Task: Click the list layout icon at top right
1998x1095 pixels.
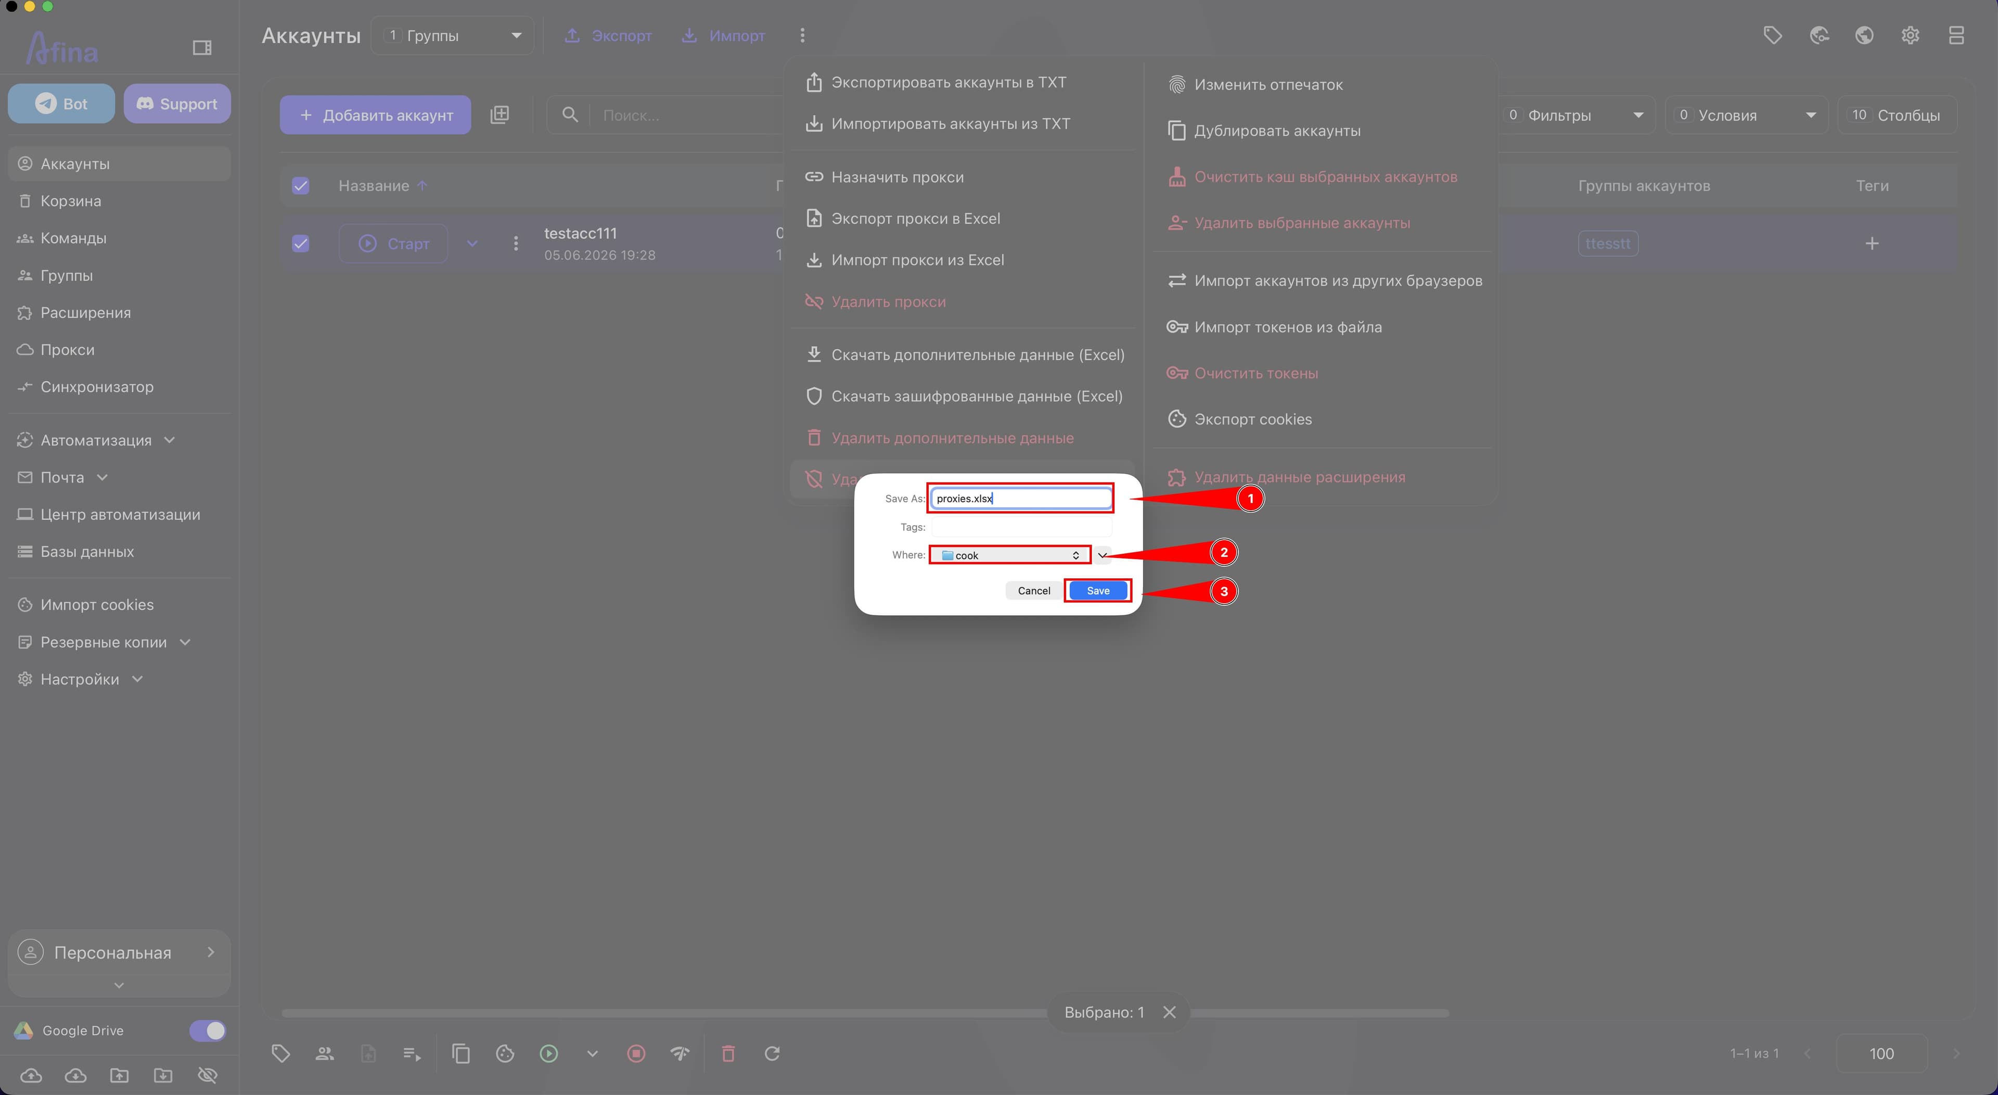Action: (x=1956, y=36)
